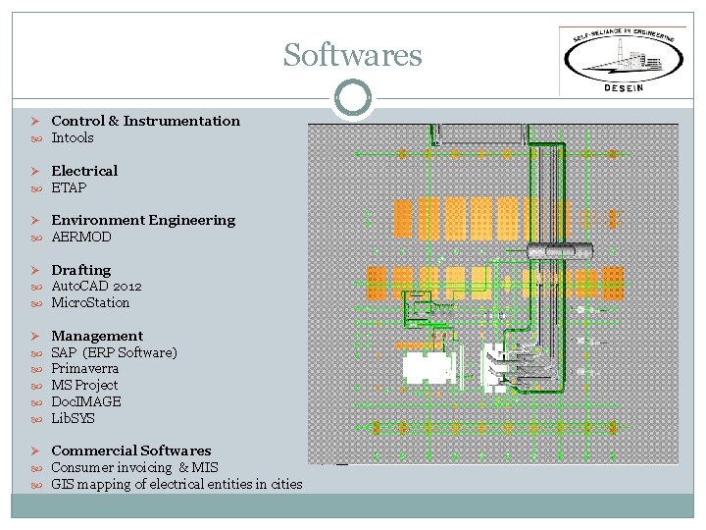Click the MicroStation entry
This screenshot has height=530, width=706.
click(x=90, y=302)
